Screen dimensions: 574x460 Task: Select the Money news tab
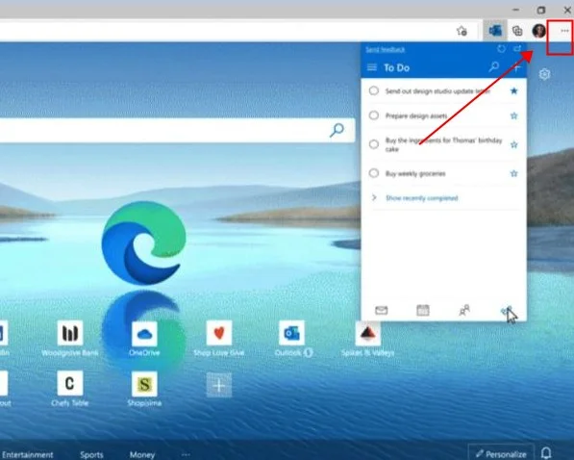tap(142, 454)
